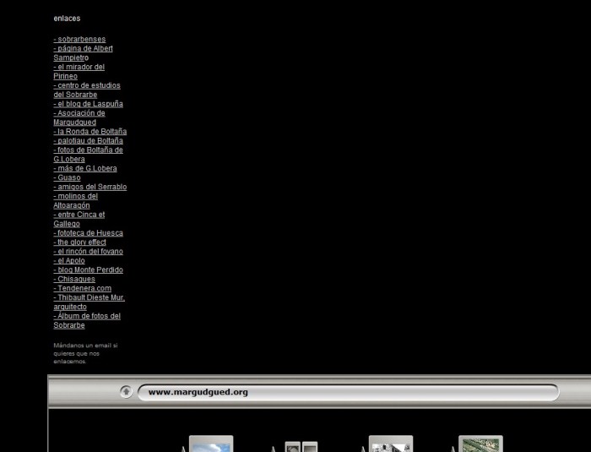
Task: Open amigos del Serrablo link
Action: click(x=89, y=187)
